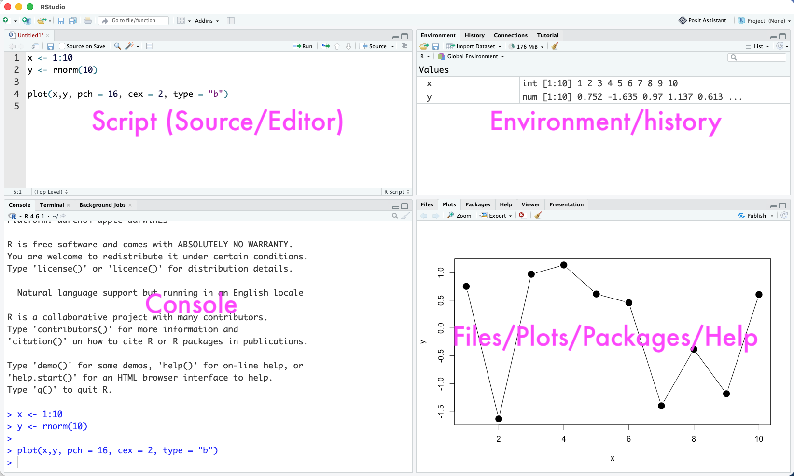Screen dimensions: 794x476
Task: Click the Publish button in Plots pane
Action: pyautogui.click(x=752, y=216)
